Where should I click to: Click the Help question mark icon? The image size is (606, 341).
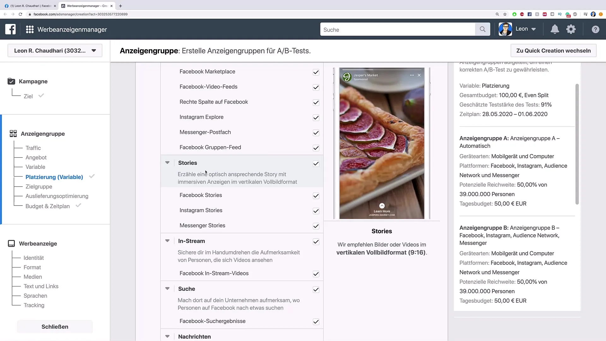click(595, 30)
